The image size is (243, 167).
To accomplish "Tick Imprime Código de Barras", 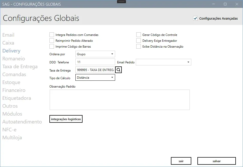I will [52, 47].
